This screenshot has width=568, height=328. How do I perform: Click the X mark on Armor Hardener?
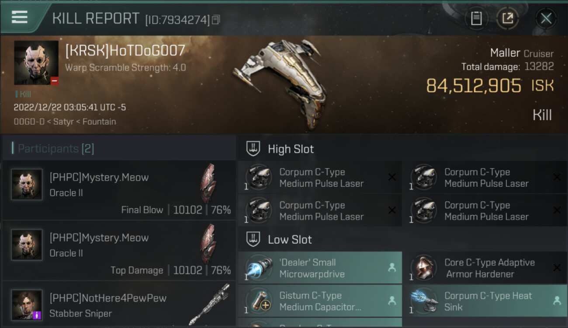coord(557,268)
